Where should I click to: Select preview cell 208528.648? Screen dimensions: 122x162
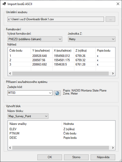click(40, 56)
